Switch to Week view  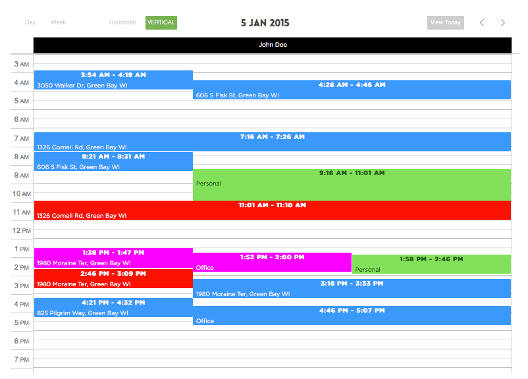pos(59,22)
